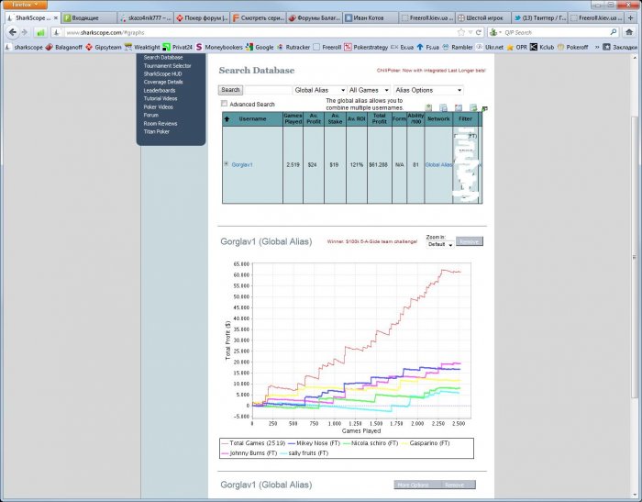642x502 pixels.
Task: Click the copy icon above the results table
Action: (x=443, y=107)
